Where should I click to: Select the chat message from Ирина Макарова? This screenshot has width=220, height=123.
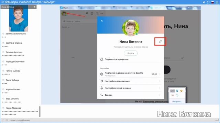coord(20,111)
